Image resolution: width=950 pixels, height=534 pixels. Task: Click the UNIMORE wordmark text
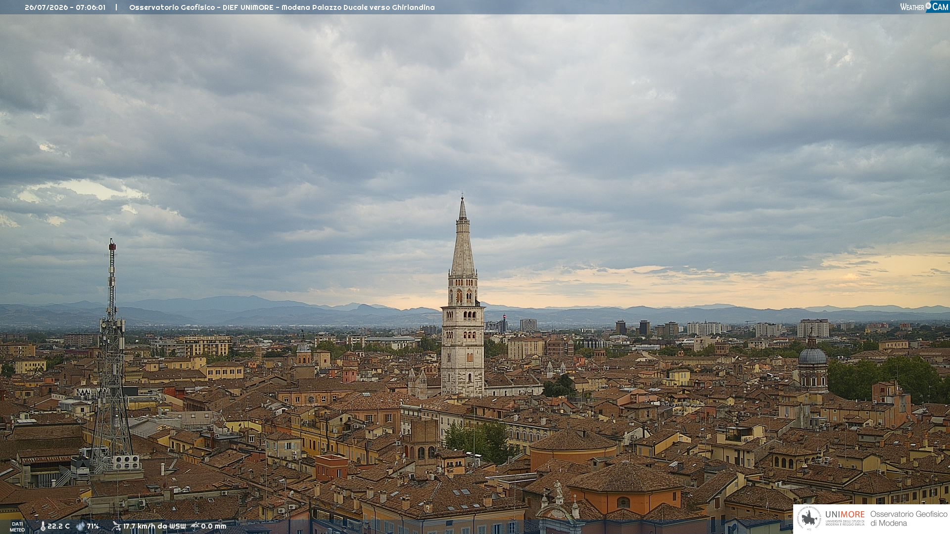tap(845, 515)
